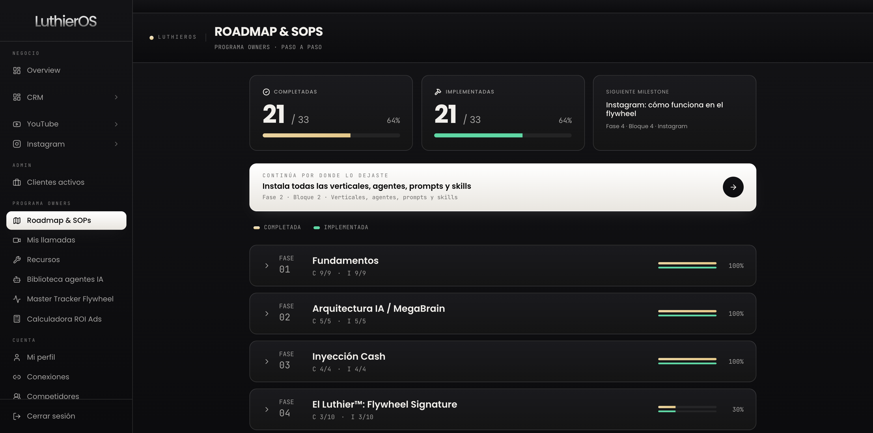
Task: Click 'PROGRAMA OWNERS · PASO A PASO' subtitle
Action: 268,47
